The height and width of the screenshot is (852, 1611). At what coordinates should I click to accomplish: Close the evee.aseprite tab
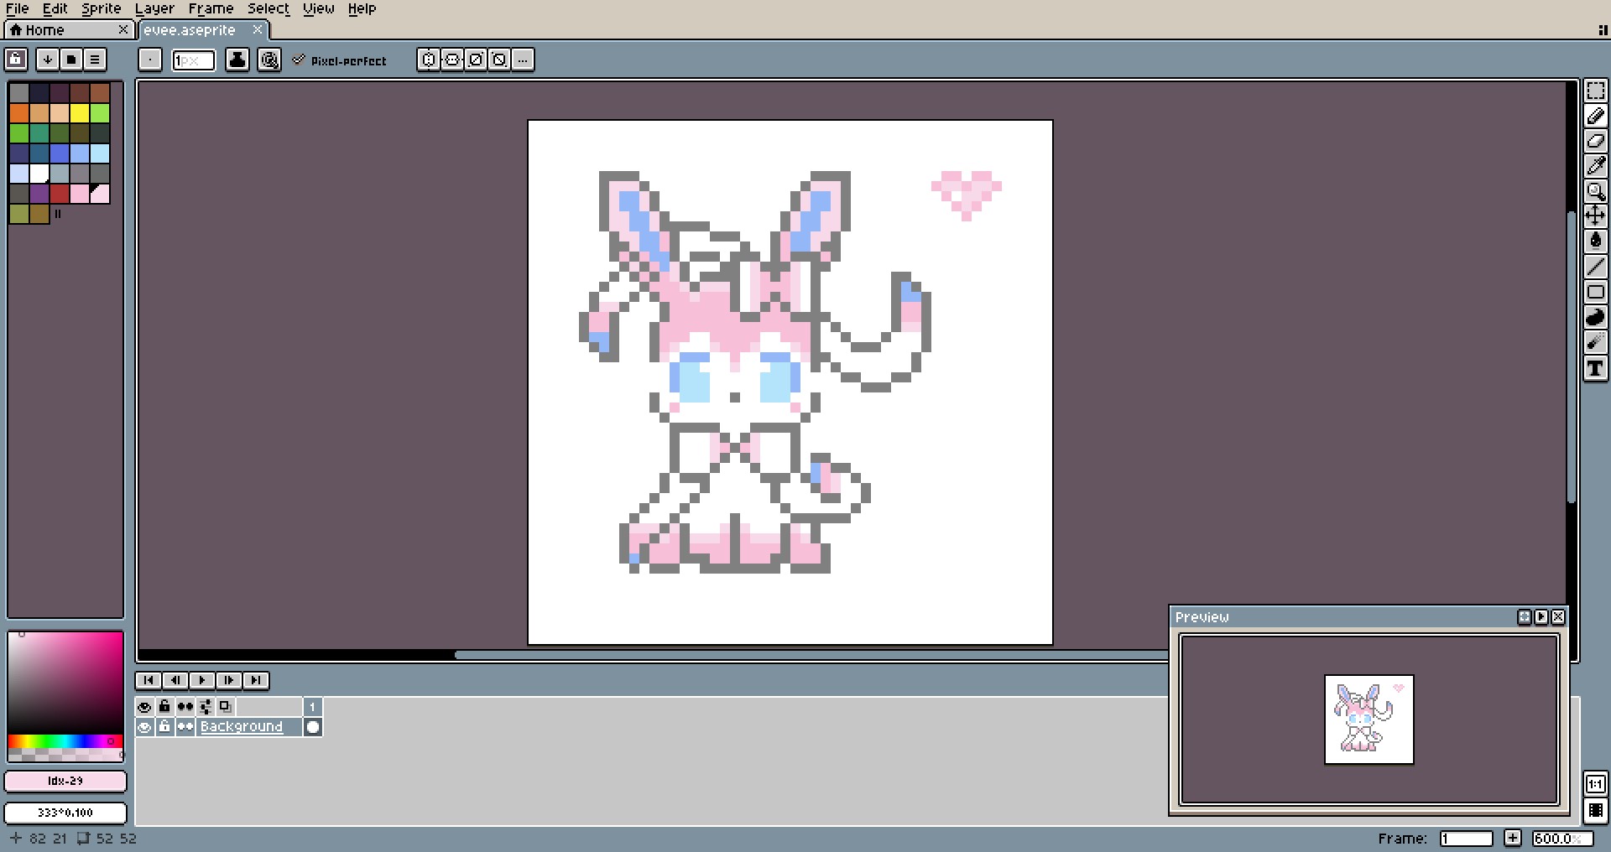point(258,29)
